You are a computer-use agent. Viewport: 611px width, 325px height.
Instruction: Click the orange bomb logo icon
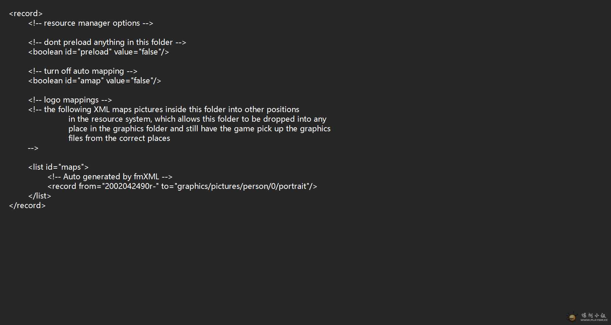point(572,317)
